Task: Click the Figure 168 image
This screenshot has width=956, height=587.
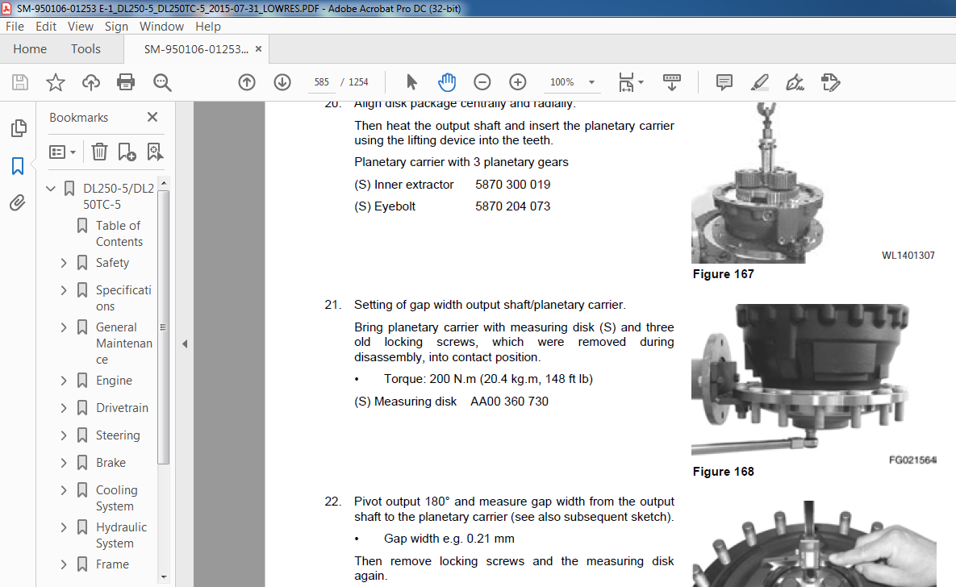Action: tap(800, 380)
